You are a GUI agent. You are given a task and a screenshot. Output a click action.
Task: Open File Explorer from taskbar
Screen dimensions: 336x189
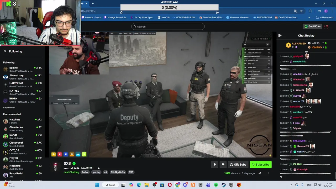click(x=146, y=185)
